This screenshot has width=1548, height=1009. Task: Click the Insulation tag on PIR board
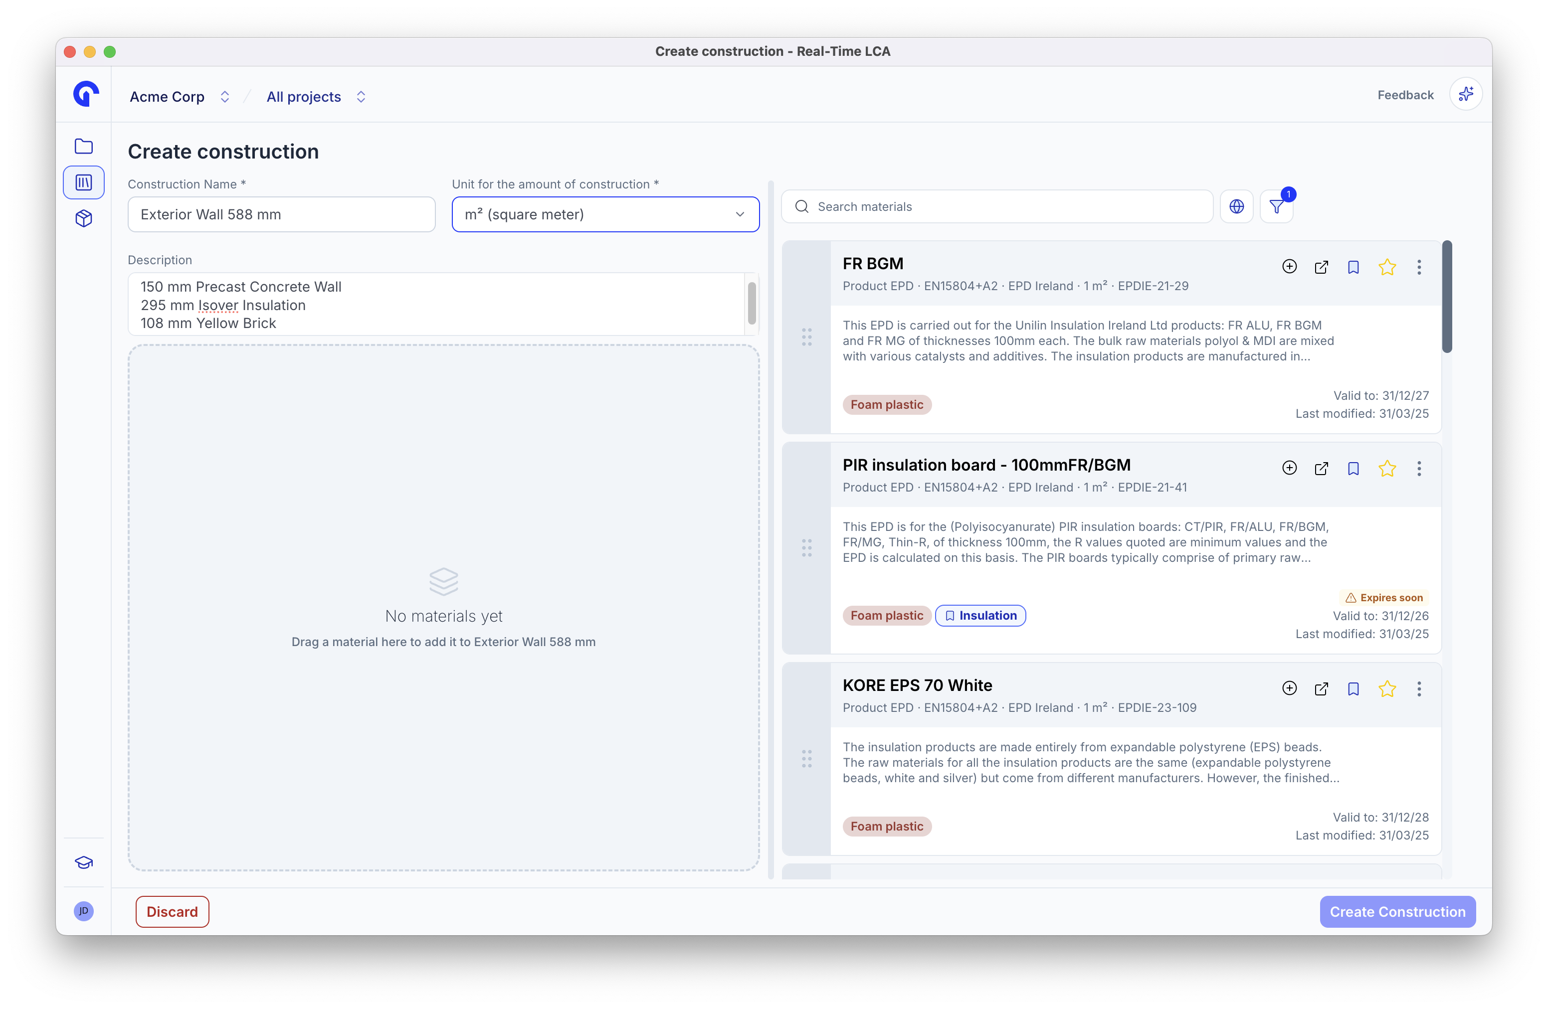980,616
